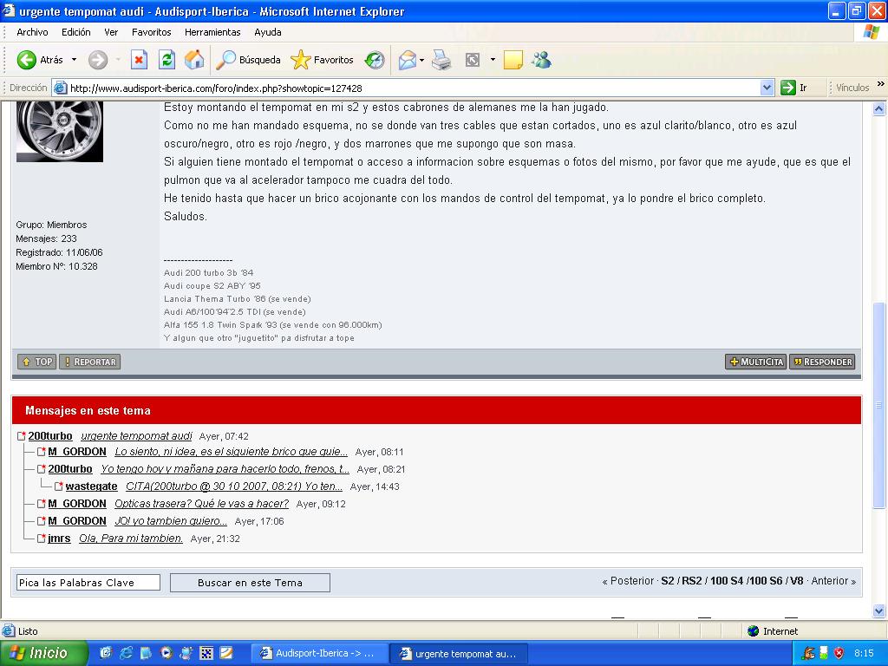The image size is (888, 666).
Task: Open the Archivo menu
Action: click(32, 32)
